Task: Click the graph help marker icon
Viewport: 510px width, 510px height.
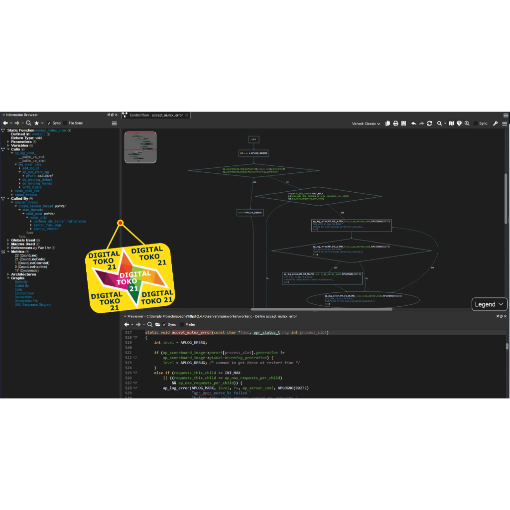Action: tap(459, 124)
